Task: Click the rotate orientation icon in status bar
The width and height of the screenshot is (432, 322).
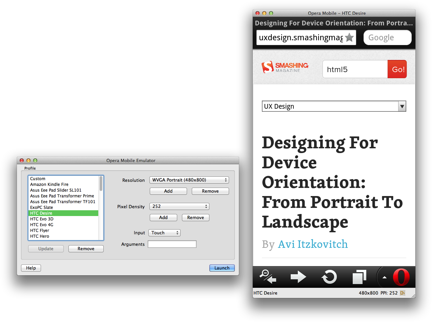Action: click(x=403, y=293)
